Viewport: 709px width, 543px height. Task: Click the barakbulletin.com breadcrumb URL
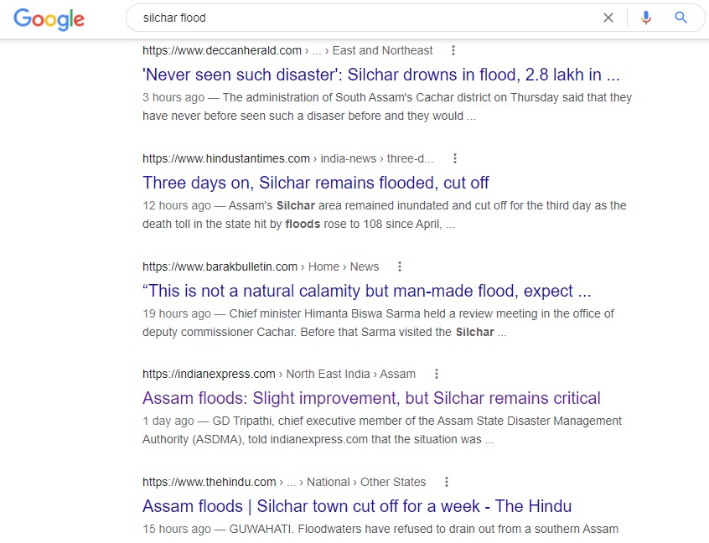[x=261, y=266]
